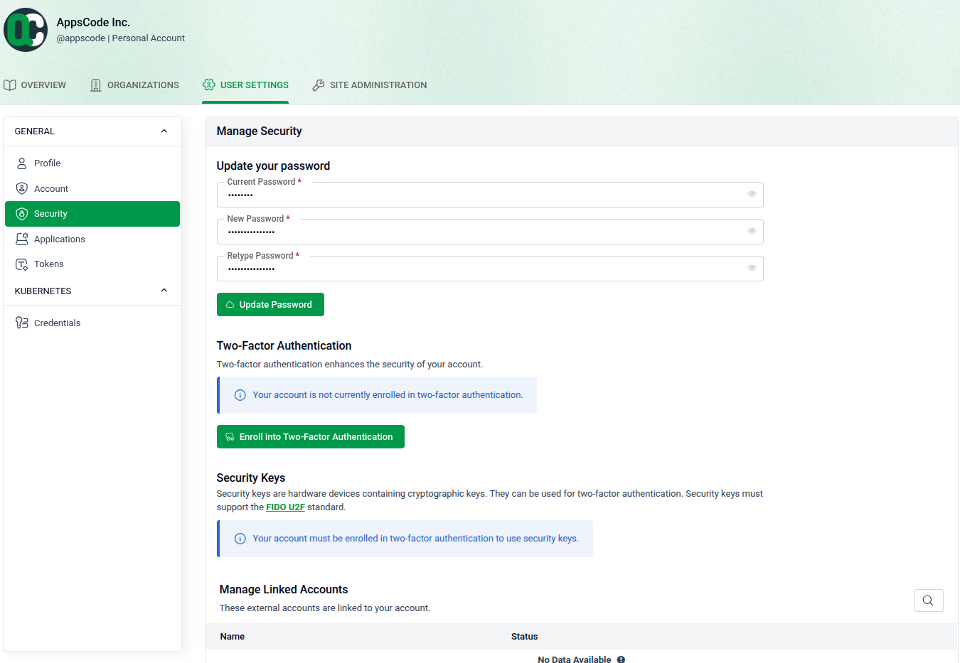The image size is (960, 663).
Task: Open the FIDO U2F link
Action: coord(285,507)
